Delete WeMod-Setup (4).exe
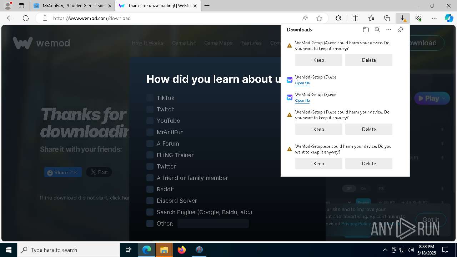The height and width of the screenshot is (257, 457). 368,60
